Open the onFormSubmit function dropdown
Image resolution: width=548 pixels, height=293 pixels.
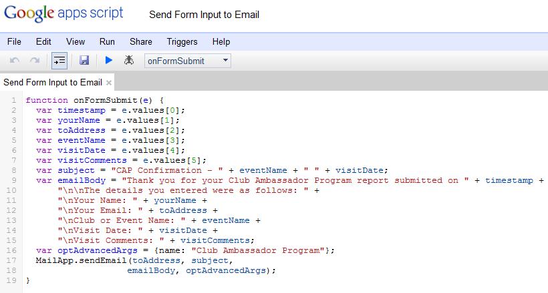click(187, 61)
